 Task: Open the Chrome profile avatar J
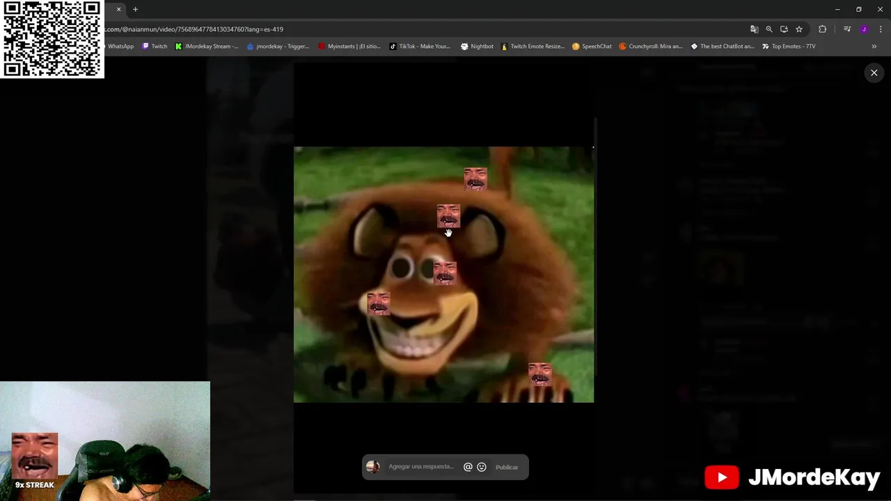[x=864, y=29]
